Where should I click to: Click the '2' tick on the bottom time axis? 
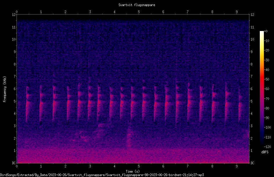(66, 166)
